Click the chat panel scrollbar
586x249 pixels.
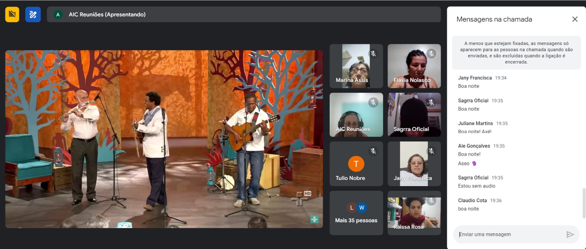click(583, 203)
